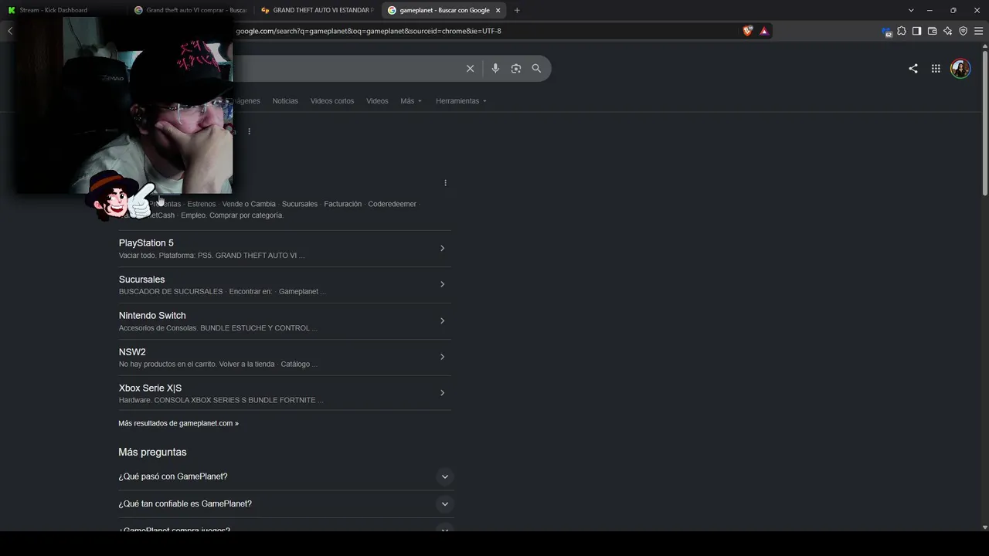Click the 'No hay productos en el carrito' text
The height and width of the screenshot is (556, 989).
(169, 364)
